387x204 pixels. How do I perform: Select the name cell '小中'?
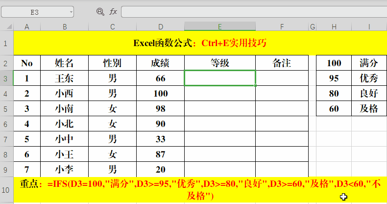64,139
